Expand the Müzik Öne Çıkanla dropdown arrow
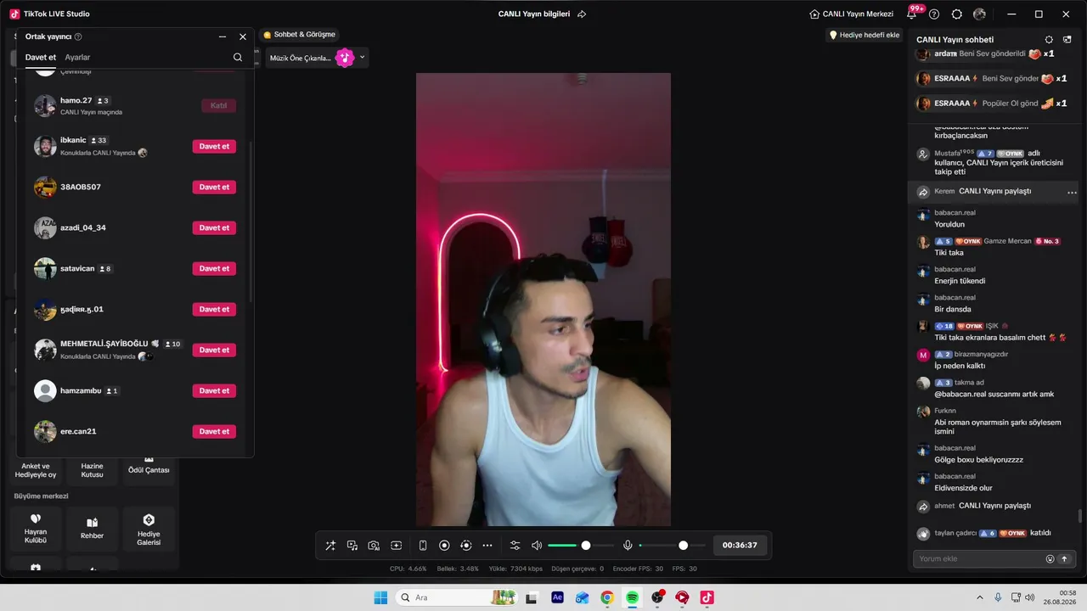1087x611 pixels. click(363, 58)
